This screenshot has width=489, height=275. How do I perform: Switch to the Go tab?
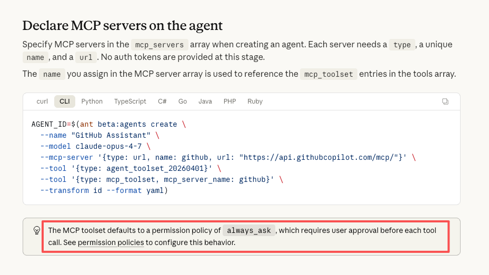(183, 101)
